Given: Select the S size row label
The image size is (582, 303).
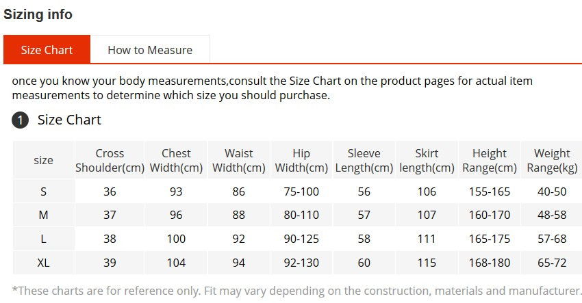Looking at the screenshot, I should 43,192.
